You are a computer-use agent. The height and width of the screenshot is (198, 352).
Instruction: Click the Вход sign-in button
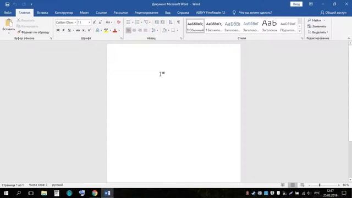click(x=296, y=4)
